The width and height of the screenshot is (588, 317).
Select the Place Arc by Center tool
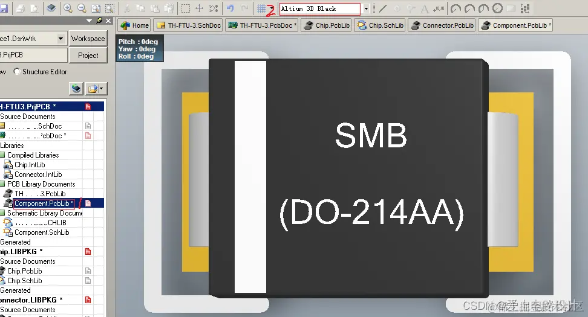pos(456,8)
